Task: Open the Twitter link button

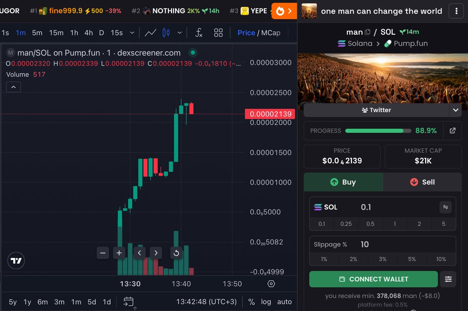Action: (x=376, y=110)
